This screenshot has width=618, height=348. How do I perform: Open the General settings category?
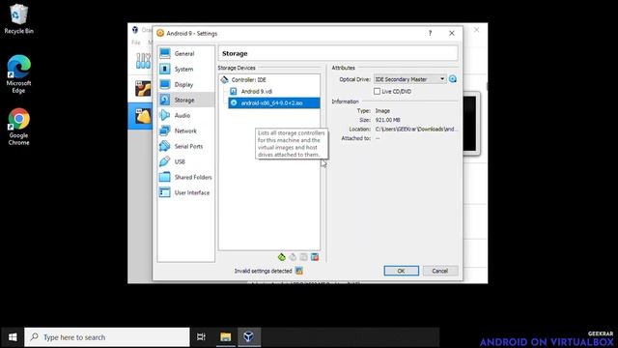point(186,54)
